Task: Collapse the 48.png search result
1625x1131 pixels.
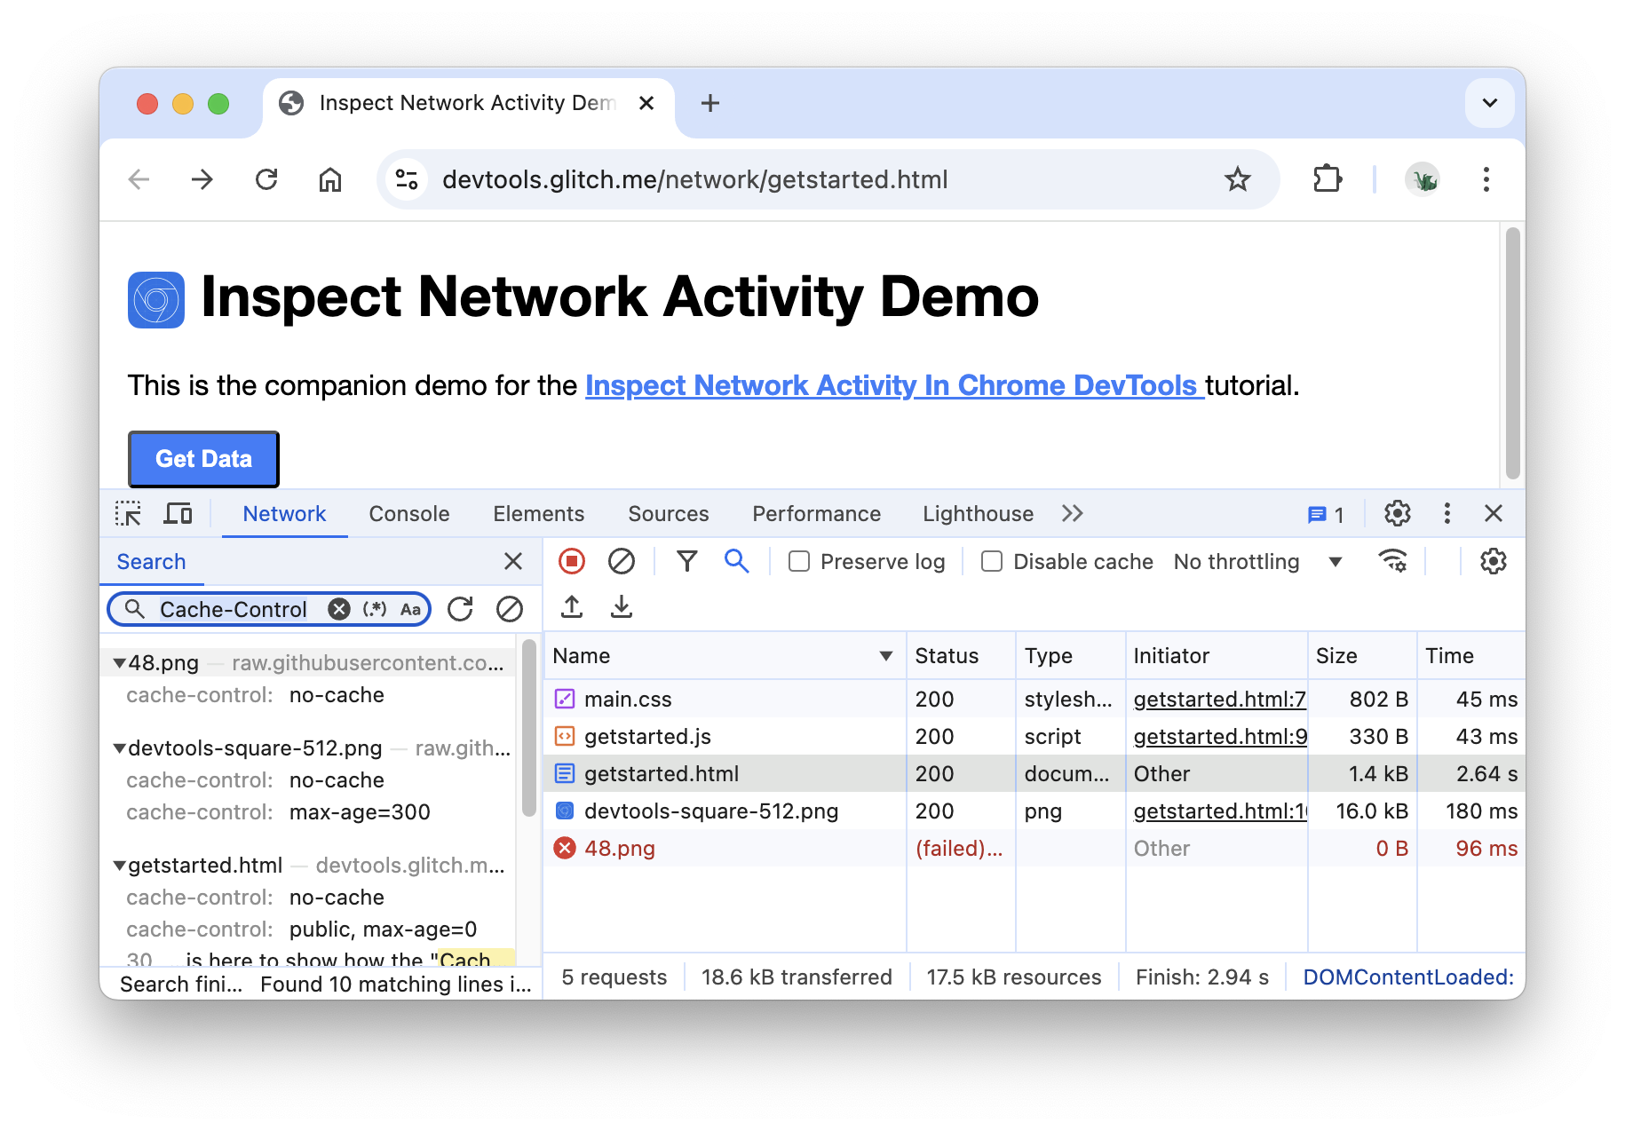Action: pos(119,662)
